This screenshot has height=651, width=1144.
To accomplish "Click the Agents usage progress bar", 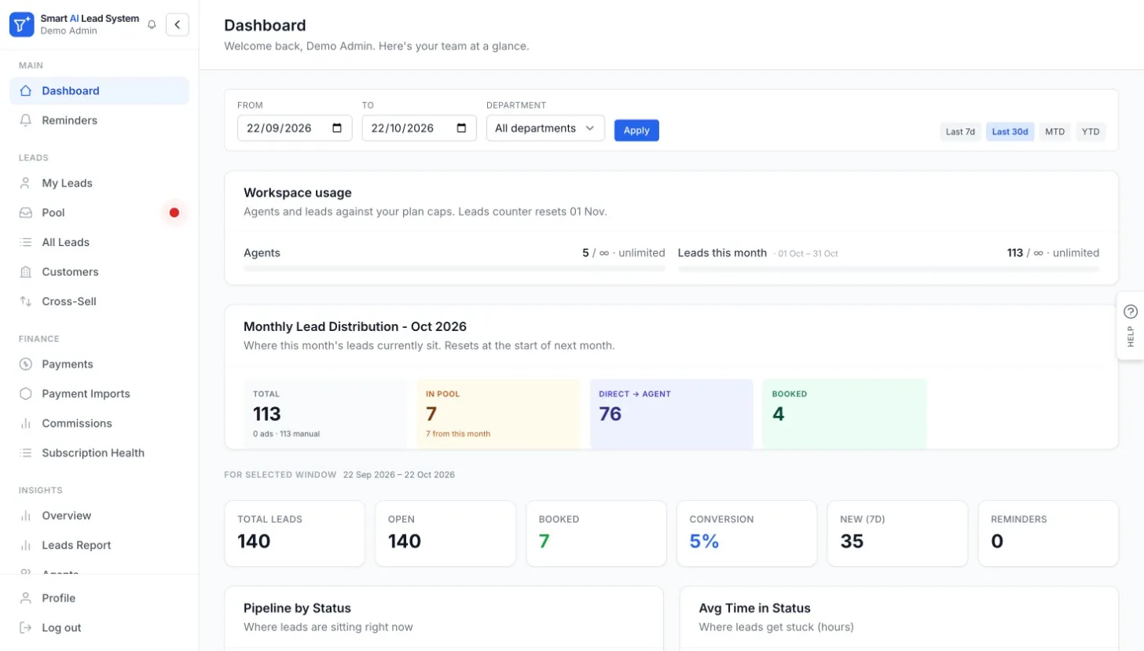I will [x=454, y=269].
